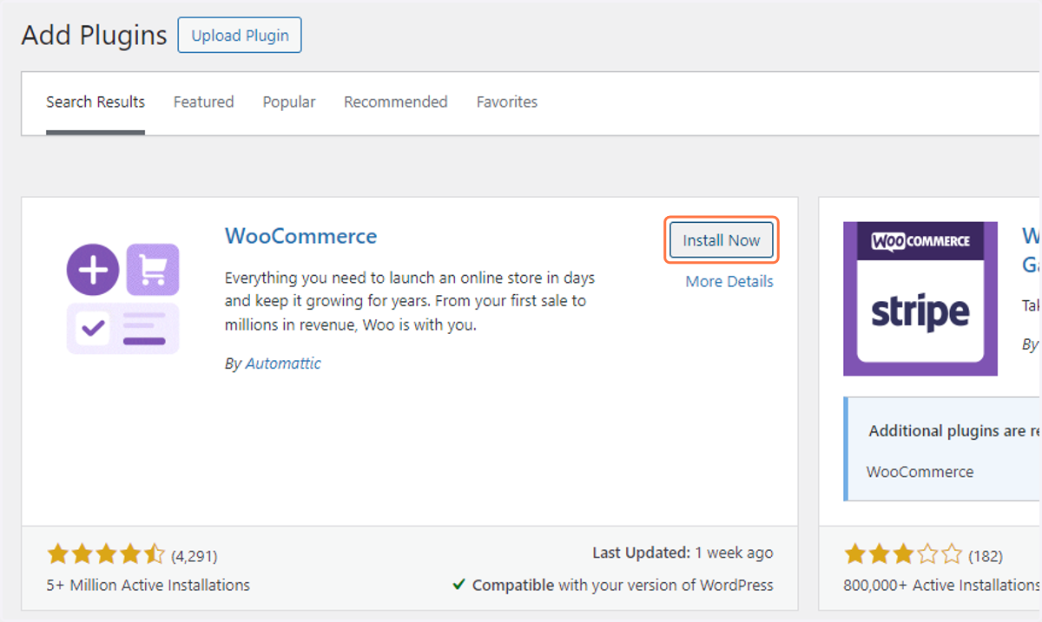This screenshot has width=1042, height=622.
Task: Open the Featured tab
Action: [x=203, y=102]
